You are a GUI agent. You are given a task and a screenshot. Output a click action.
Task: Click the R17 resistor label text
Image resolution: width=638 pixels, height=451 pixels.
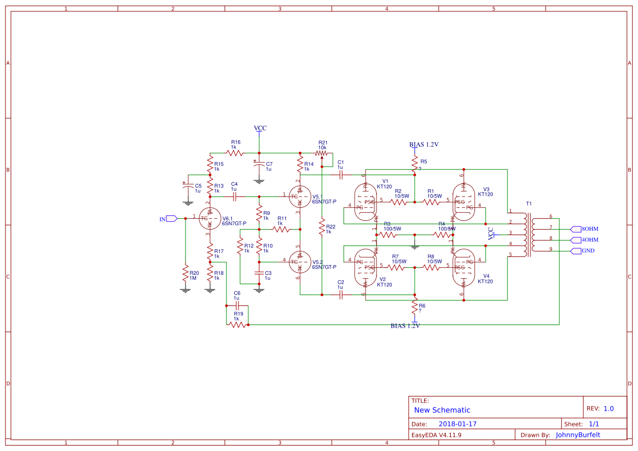(219, 251)
